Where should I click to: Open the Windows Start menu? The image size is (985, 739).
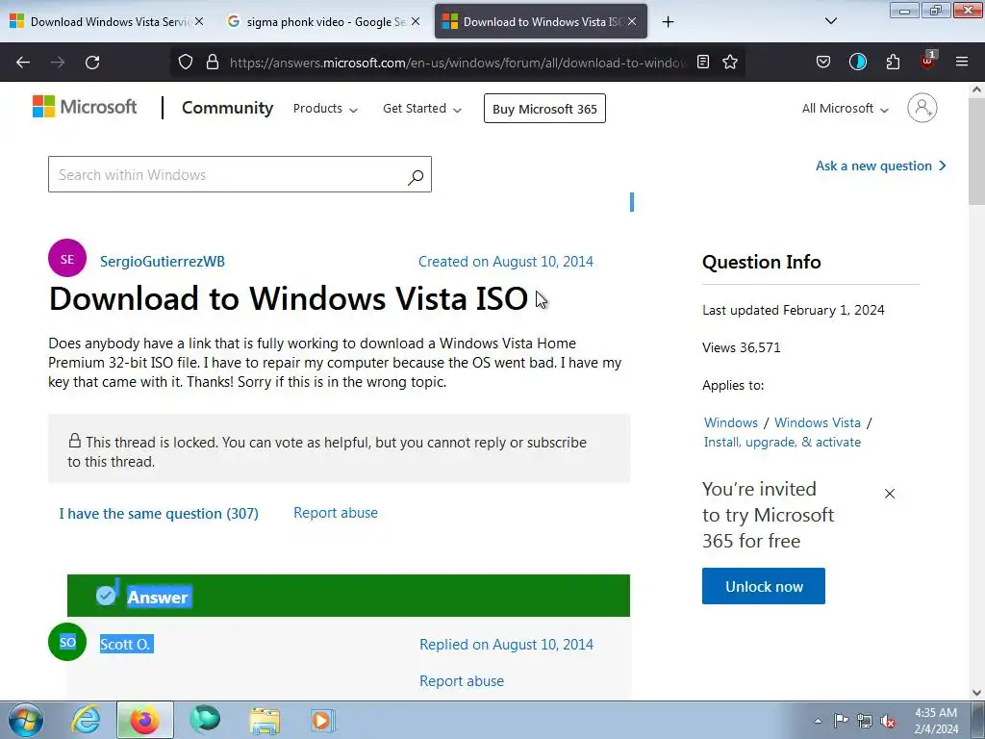point(26,720)
